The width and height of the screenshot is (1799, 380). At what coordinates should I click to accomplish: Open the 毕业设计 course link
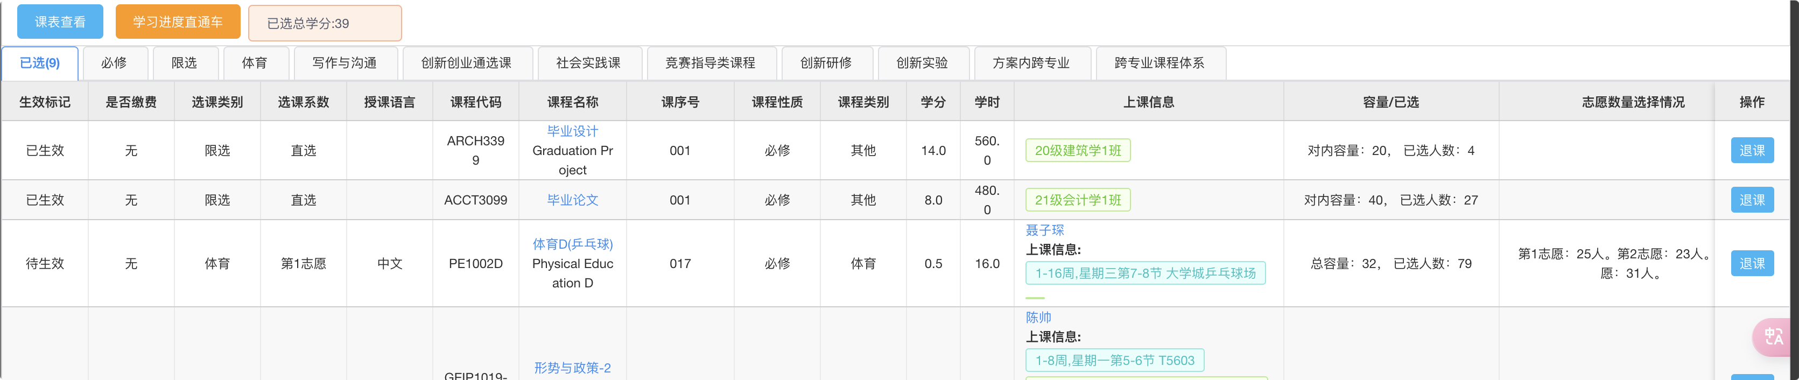coord(572,131)
